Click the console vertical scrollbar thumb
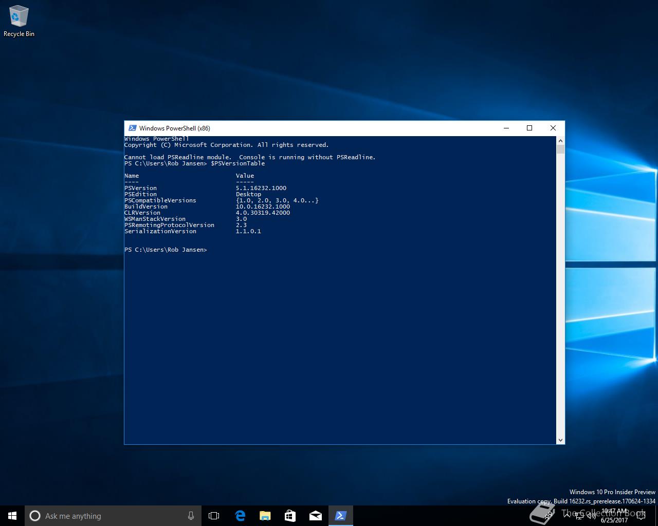658x526 pixels. [560, 149]
